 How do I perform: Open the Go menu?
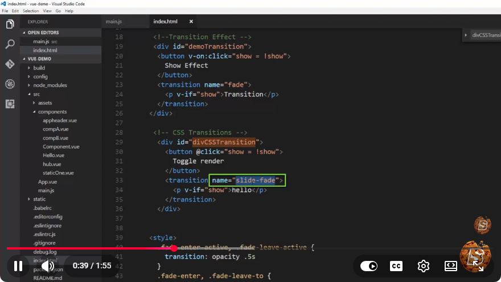(58, 11)
